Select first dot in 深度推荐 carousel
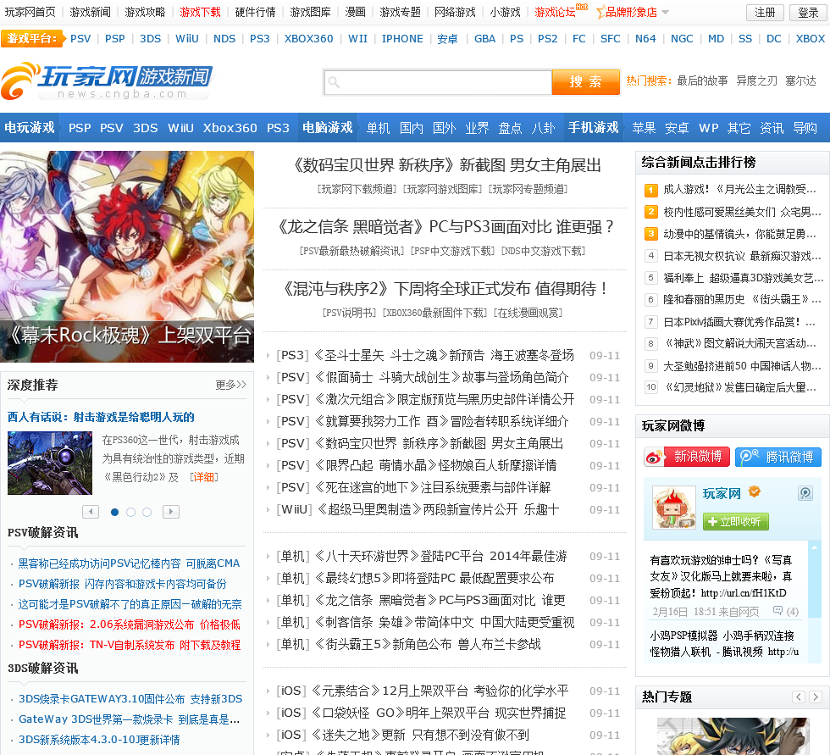This screenshot has width=830, height=755. [x=114, y=512]
